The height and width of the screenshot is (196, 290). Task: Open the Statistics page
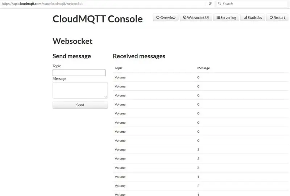(253, 17)
